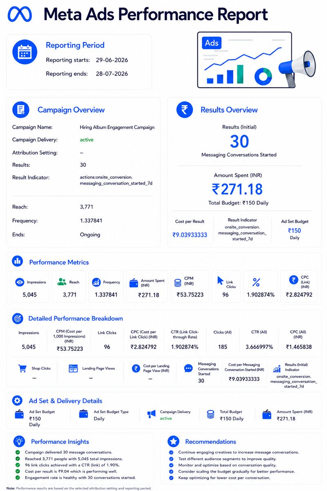The width and height of the screenshot is (327, 491).
Task: Click the Note line about attribution setting
Action: [78, 488]
